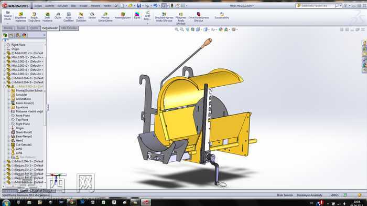This screenshot has width=367, height=206.
Task: Open the Design Library task pane icon
Action: (364, 48)
